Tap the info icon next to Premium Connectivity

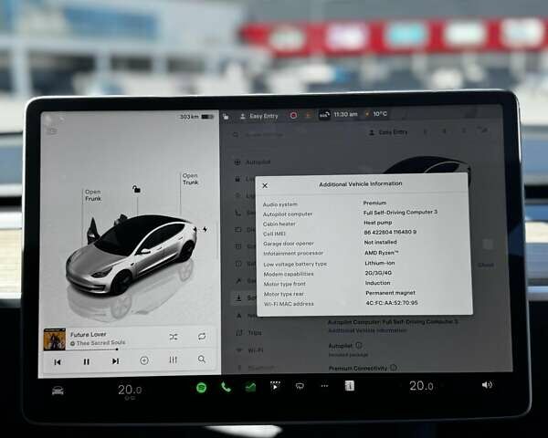(x=394, y=368)
